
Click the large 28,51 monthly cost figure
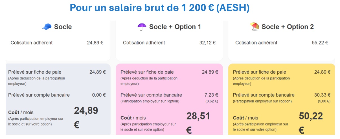198,116
